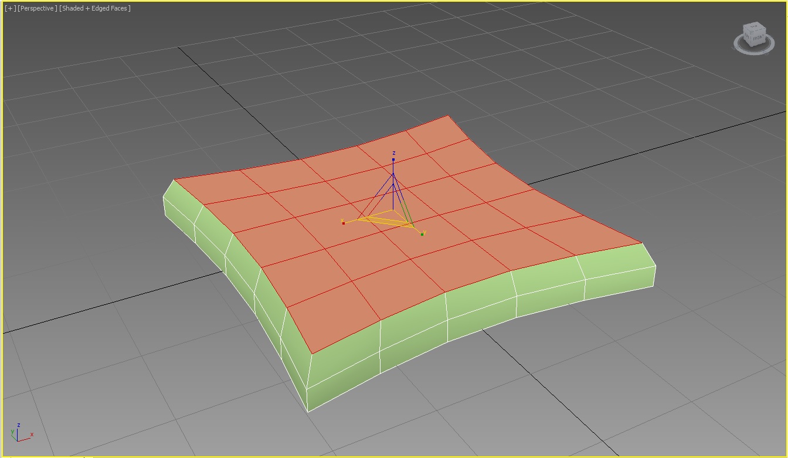Open the Perspective viewport label menu

38,8
